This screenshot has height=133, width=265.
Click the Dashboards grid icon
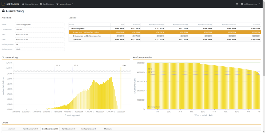click(x=41, y=4)
